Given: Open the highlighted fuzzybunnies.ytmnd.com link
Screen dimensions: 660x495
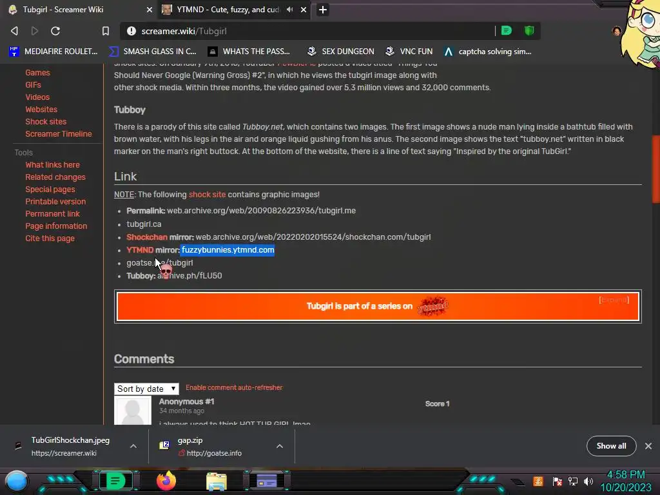Looking at the screenshot, I should coord(228,249).
